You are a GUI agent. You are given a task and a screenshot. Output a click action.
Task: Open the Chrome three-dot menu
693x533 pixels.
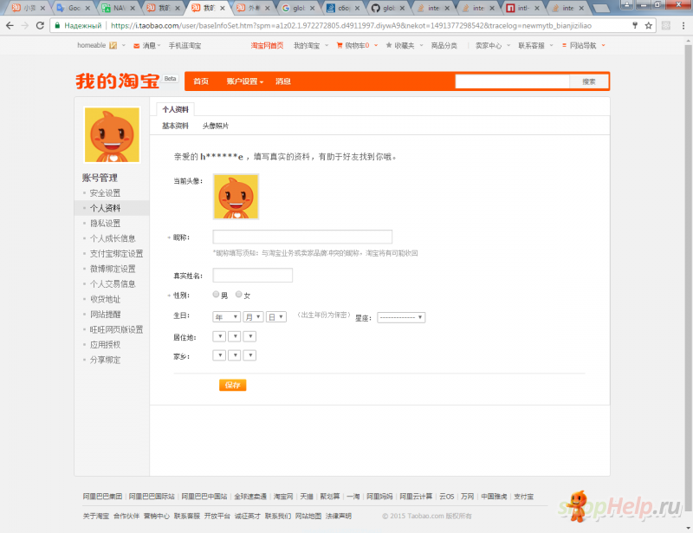tap(683, 26)
